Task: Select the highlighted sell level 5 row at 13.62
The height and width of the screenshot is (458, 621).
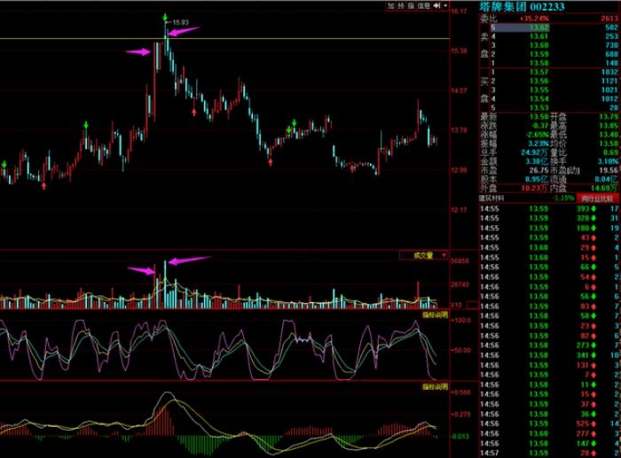Action: pyautogui.click(x=548, y=28)
